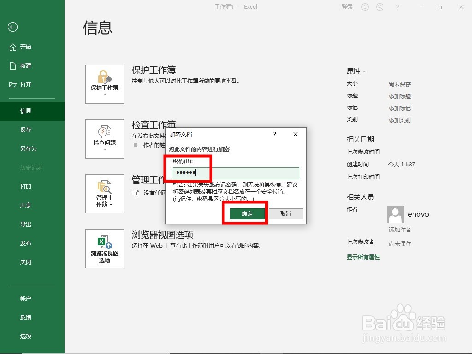Click the lenovo author avatar

click(395, 214)
